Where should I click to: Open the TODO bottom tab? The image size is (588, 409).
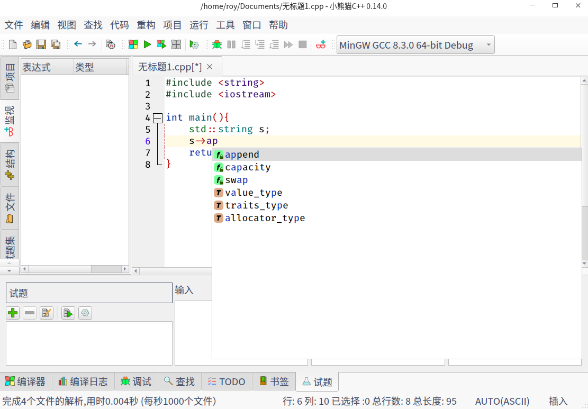click(227, 381)
